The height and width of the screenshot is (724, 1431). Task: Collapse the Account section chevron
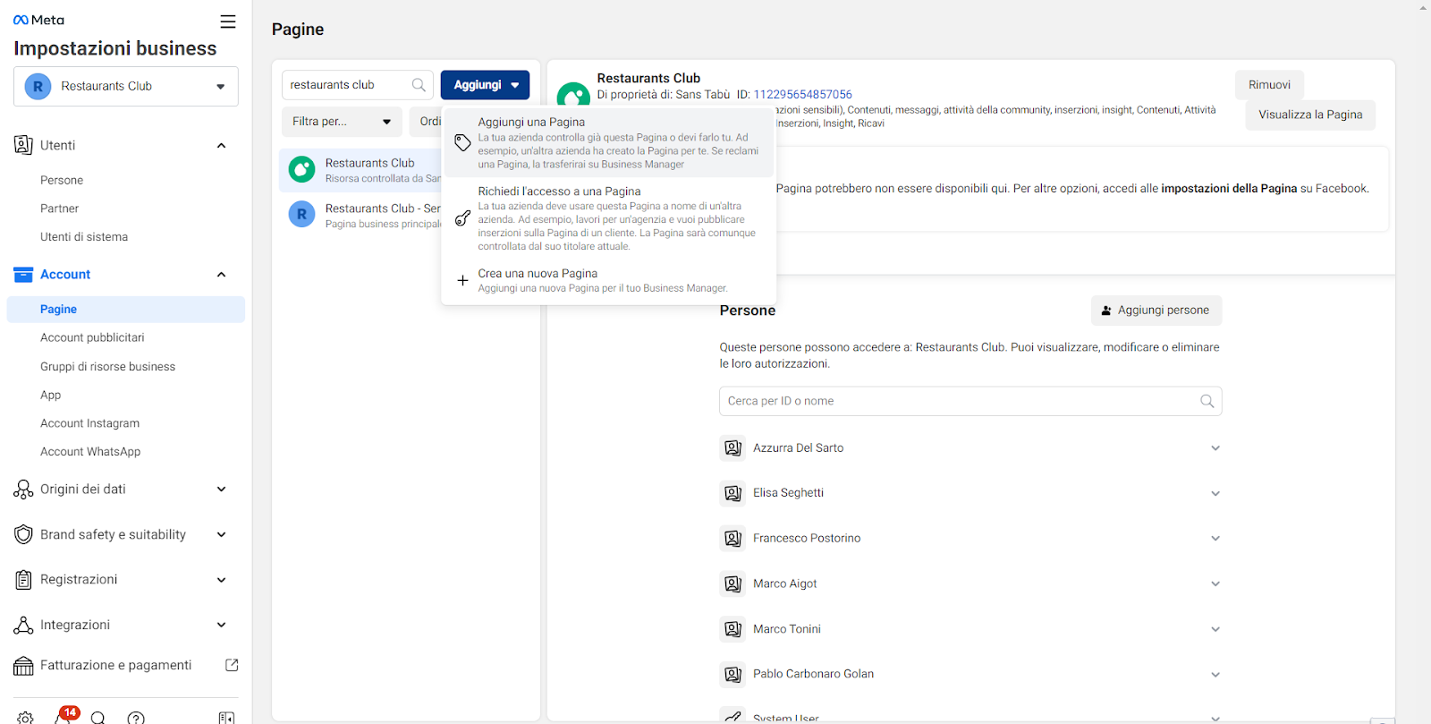click(x=222, y=275)
